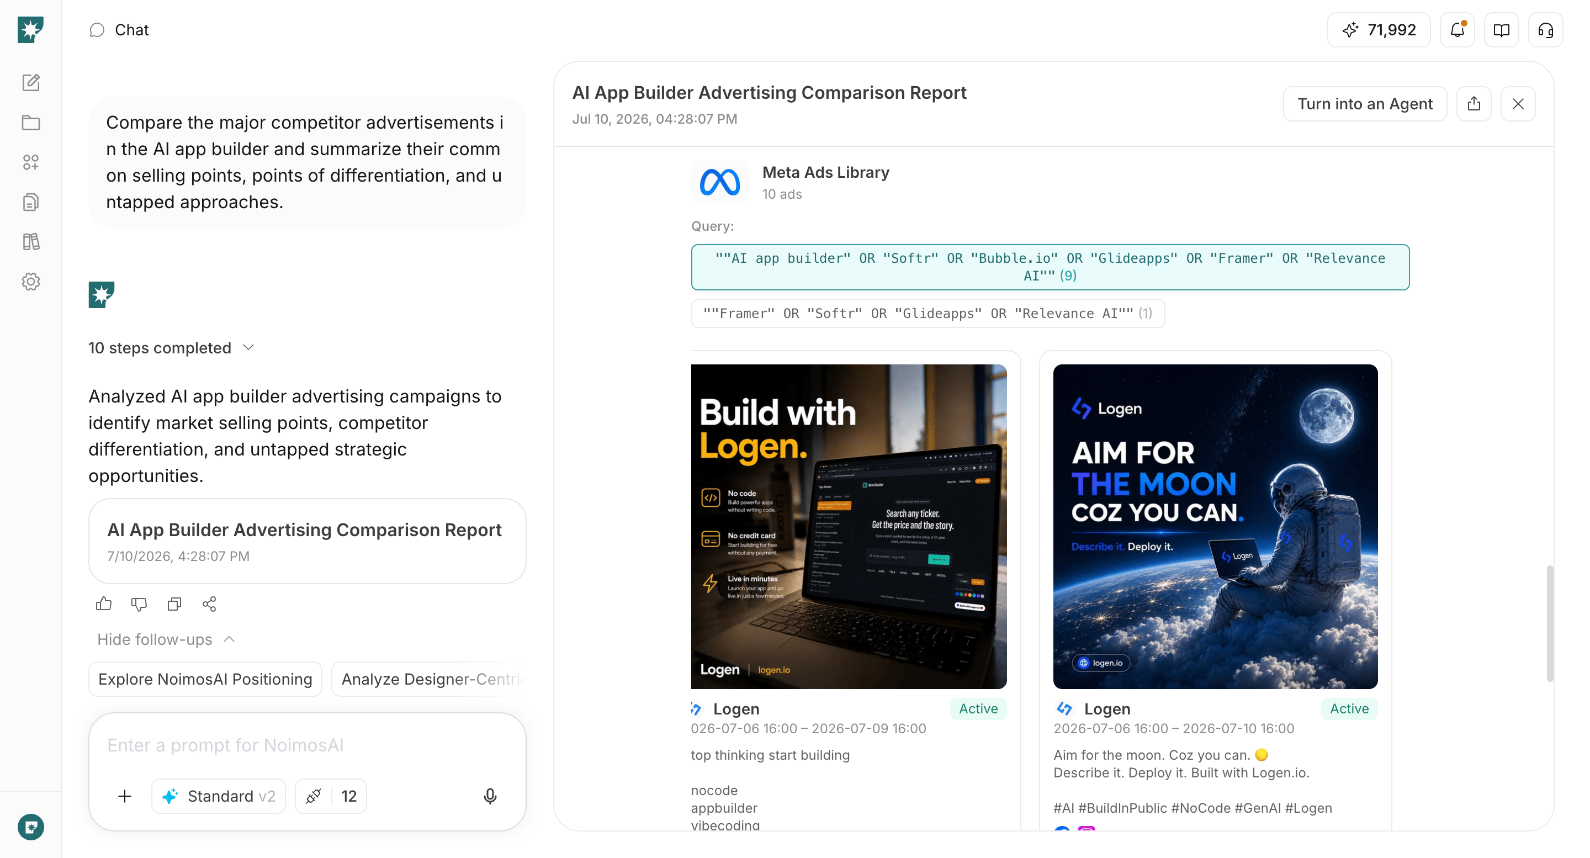
Task: Select Analyze Designer-Centric follow-up
Action: click(429, 679)
